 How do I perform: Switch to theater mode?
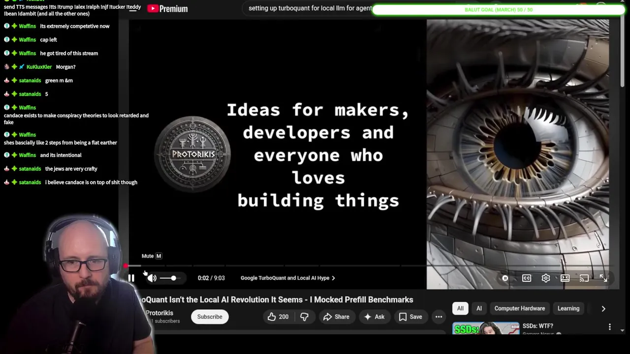pos(565,278)
